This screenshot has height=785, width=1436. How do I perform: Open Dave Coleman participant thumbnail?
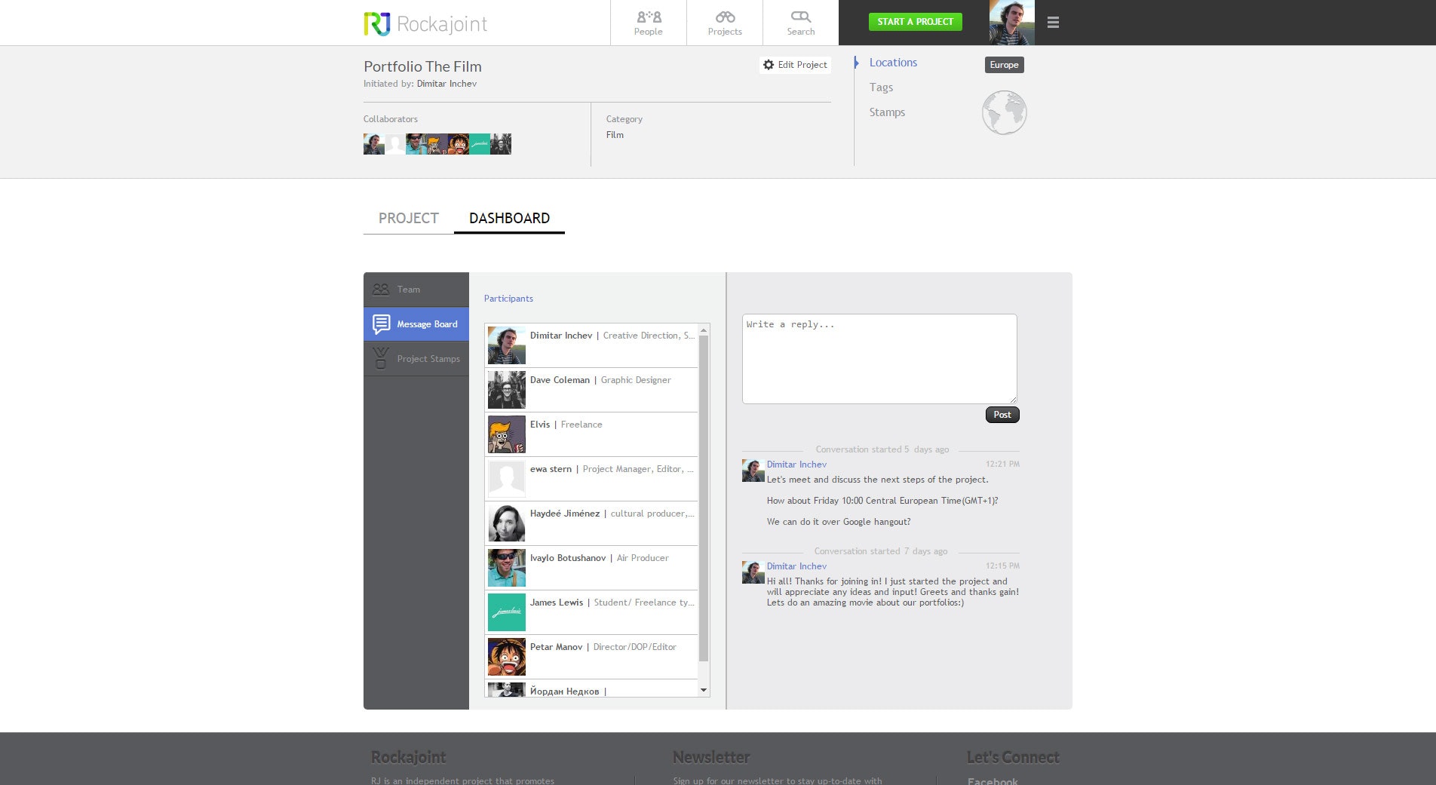[x=507, y=390]
